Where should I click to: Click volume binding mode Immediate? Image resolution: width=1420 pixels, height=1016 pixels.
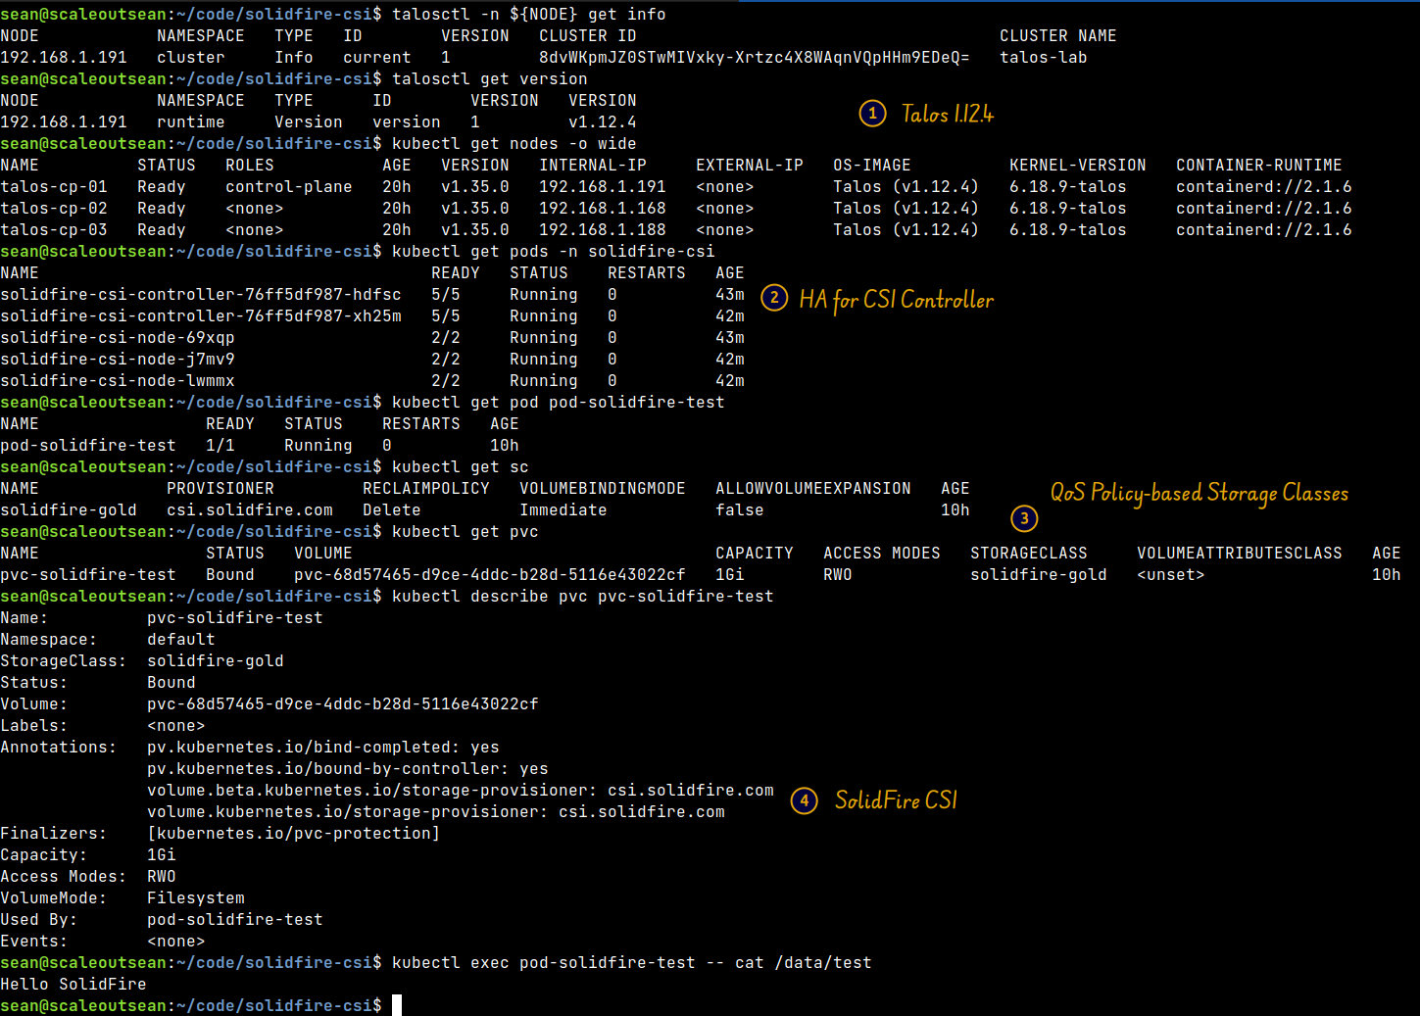pos(563,509)
